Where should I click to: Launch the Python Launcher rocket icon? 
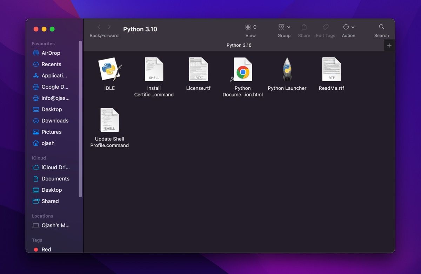click(287, 69)
